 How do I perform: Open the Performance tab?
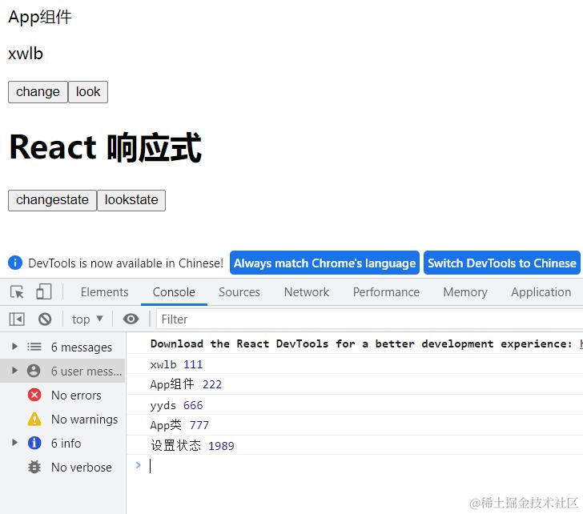386,292
